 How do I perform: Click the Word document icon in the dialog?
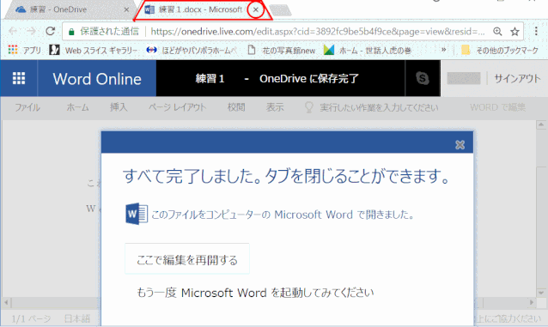point(137,214)
